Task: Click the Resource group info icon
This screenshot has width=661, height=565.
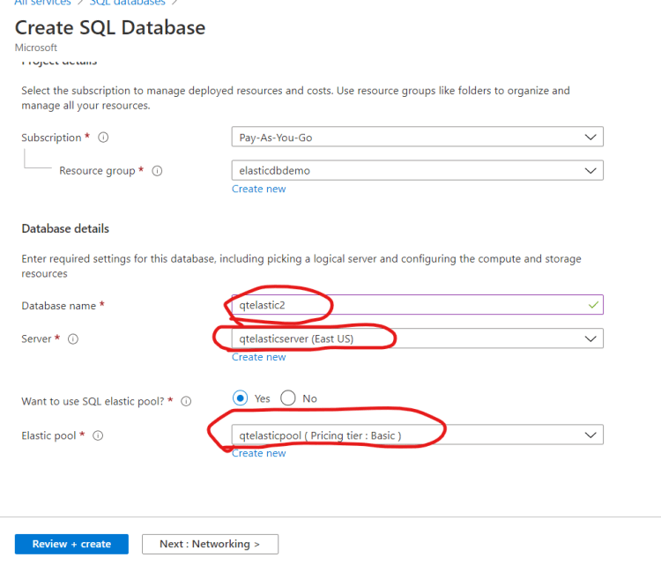Action: pos(158,171)
